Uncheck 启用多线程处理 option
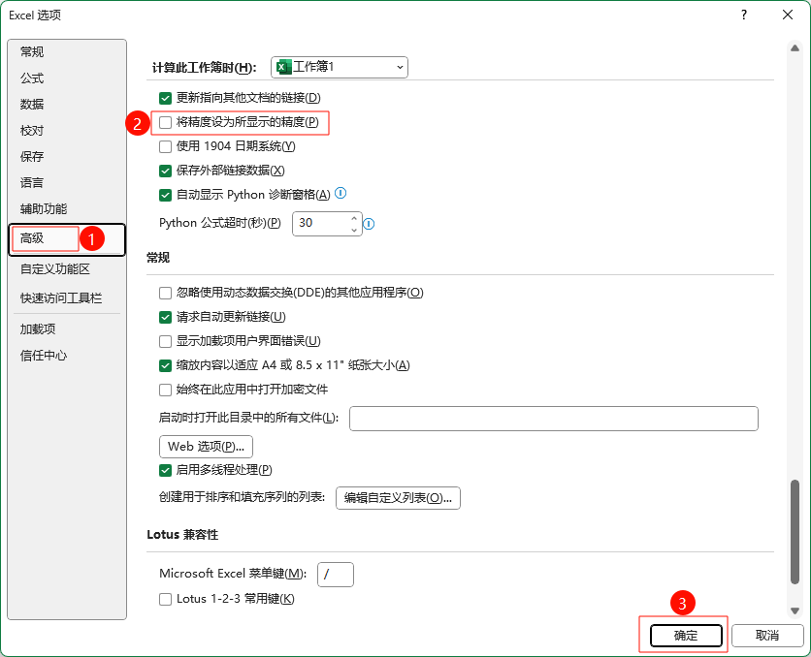This screenshot has height=657, width=811. (x=165, y=470)
